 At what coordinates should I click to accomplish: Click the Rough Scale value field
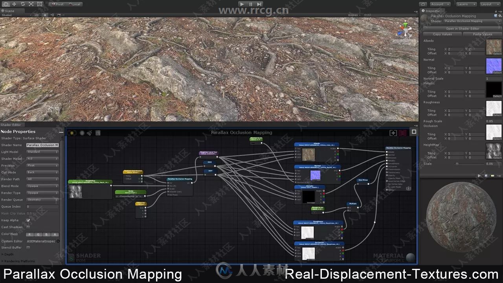click(494, 121)
